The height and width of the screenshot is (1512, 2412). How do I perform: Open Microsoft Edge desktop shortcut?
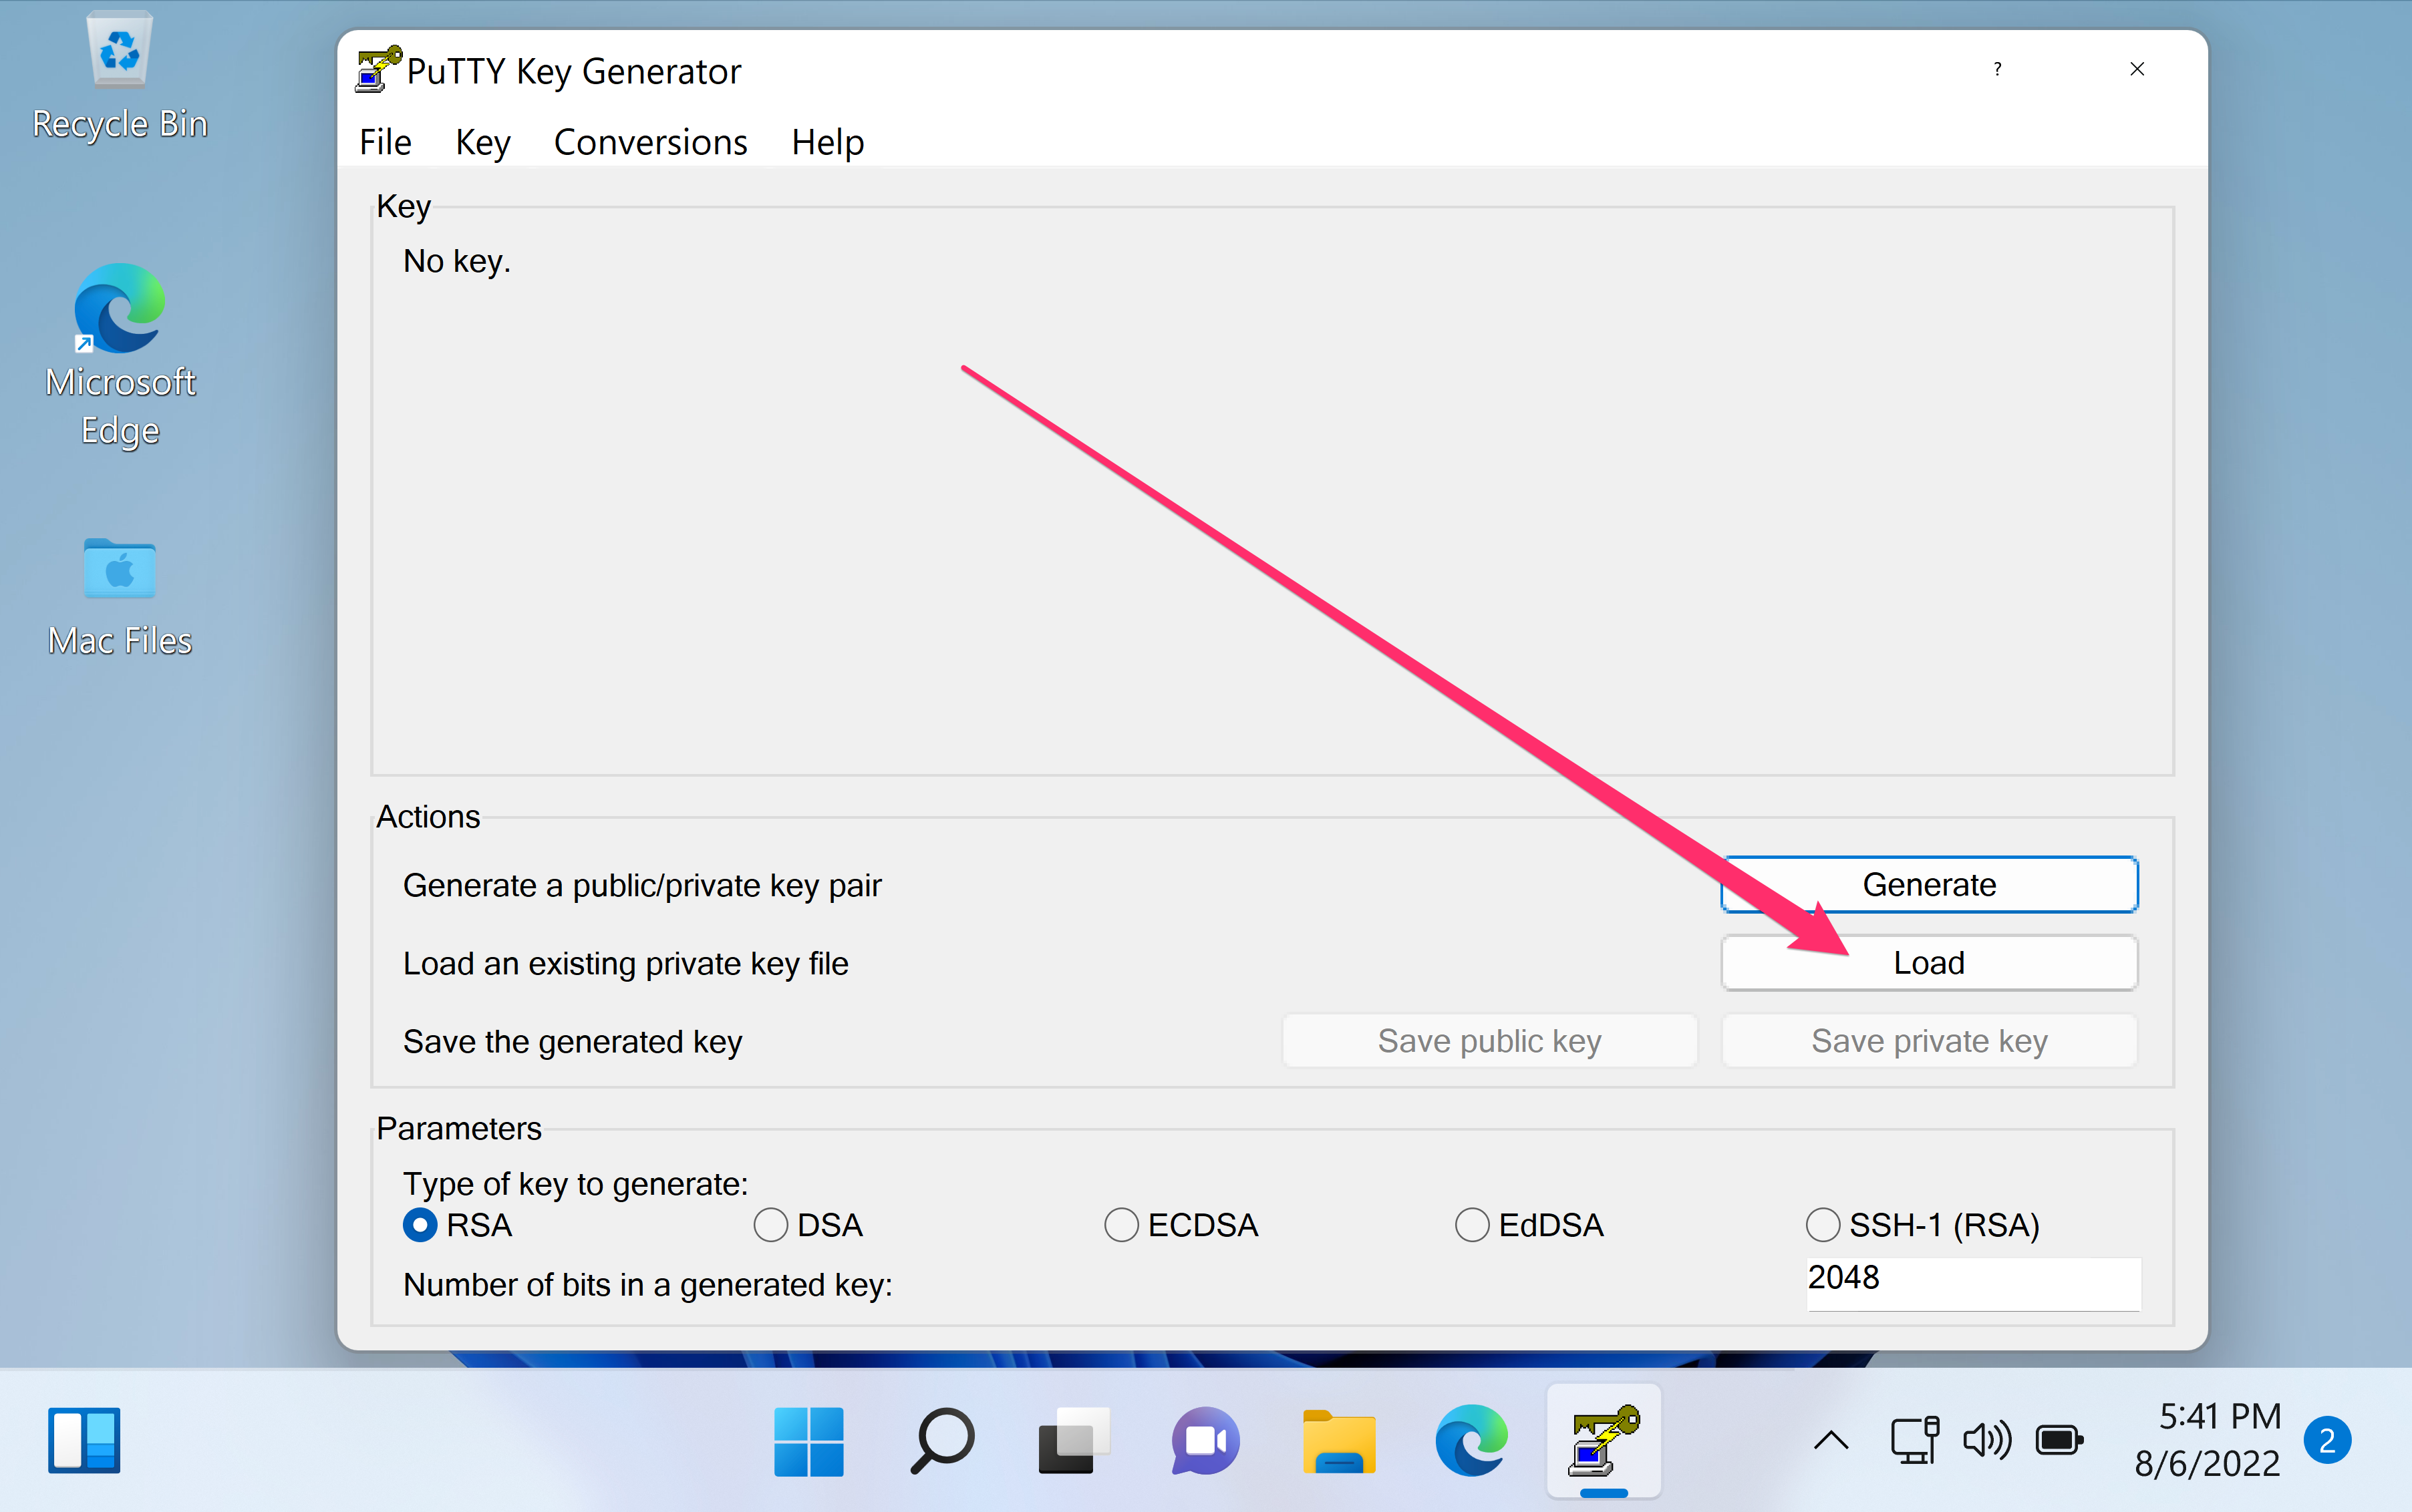tap(120, 356)
